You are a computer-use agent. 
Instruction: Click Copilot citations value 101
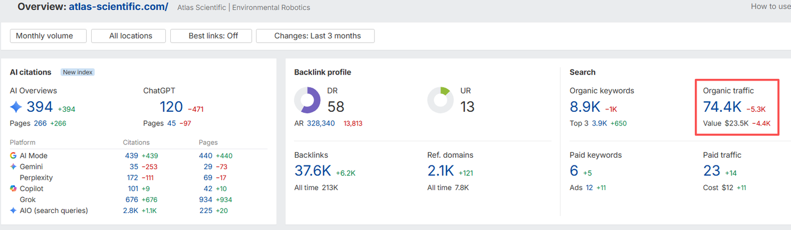[x=132, y=188]
